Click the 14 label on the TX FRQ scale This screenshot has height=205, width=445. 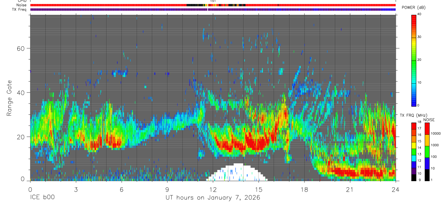click(419, 148)
